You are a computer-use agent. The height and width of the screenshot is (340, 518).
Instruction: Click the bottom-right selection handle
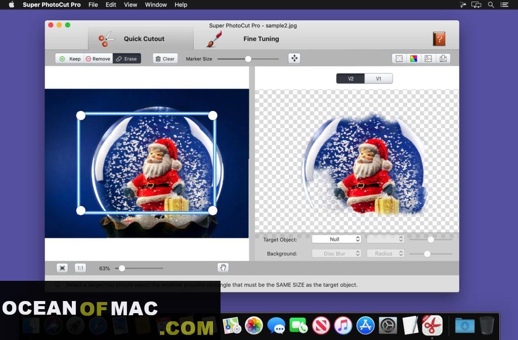pos(213,210)
